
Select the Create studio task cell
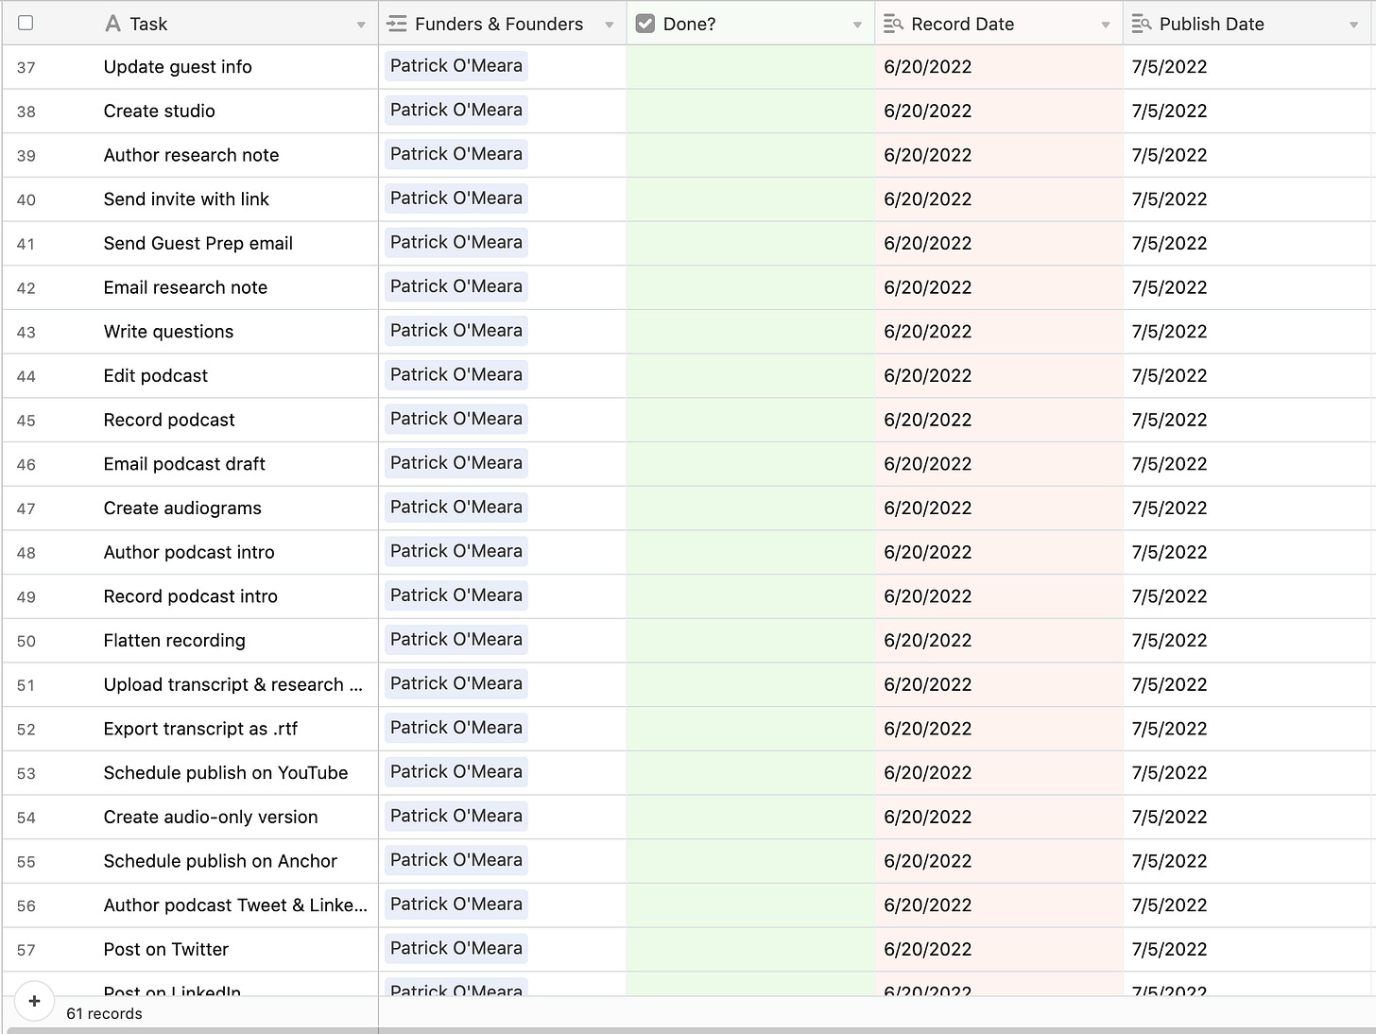click(x=159, y=111)
